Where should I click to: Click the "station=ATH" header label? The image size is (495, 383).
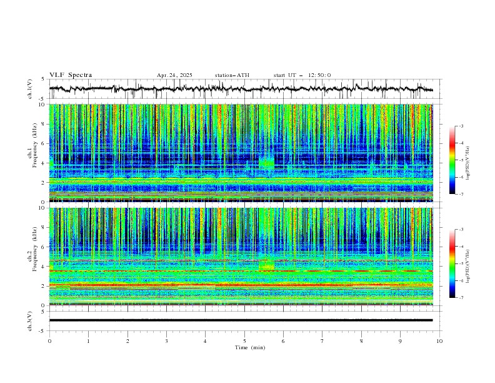click(x=232, y=75)
